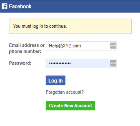Follow the account recovery link below Log In
The image size is (140, 126).
coord(65,92)
